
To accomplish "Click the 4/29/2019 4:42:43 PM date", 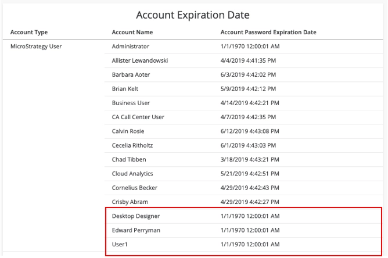I will [x=250, y=188].
